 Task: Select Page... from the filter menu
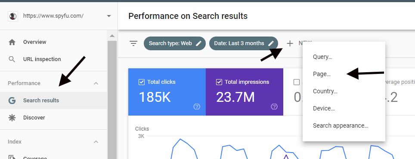(x=322, y=74)
